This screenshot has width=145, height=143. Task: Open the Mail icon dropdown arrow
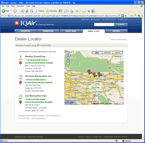[x=68, y=11]
